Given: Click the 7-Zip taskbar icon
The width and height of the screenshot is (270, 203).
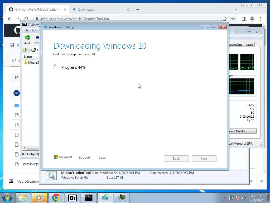Looking at the screenshot, I should (x=72, y=198).
